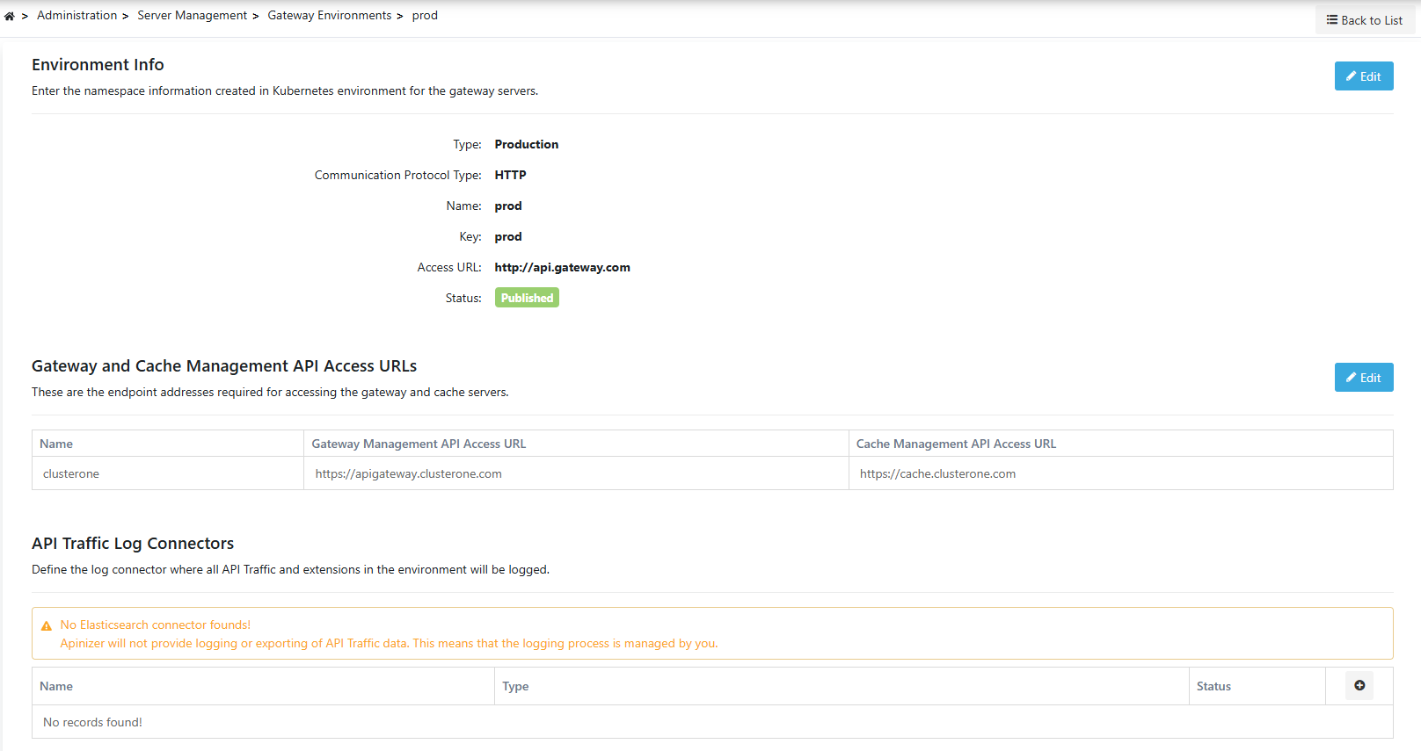Edit the Environment Info section
1421x751 pixels.
coord(1363,76)
